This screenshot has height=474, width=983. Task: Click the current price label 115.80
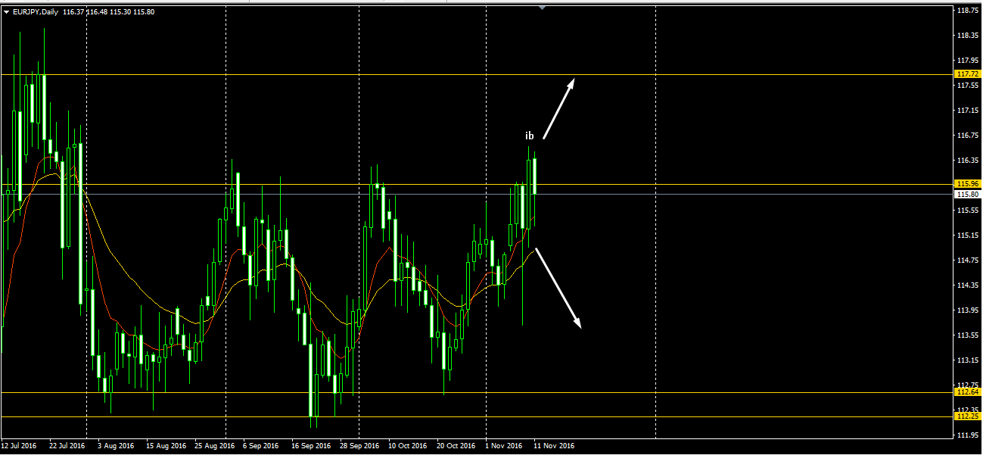pyautogui.click(x=968, y=195)
